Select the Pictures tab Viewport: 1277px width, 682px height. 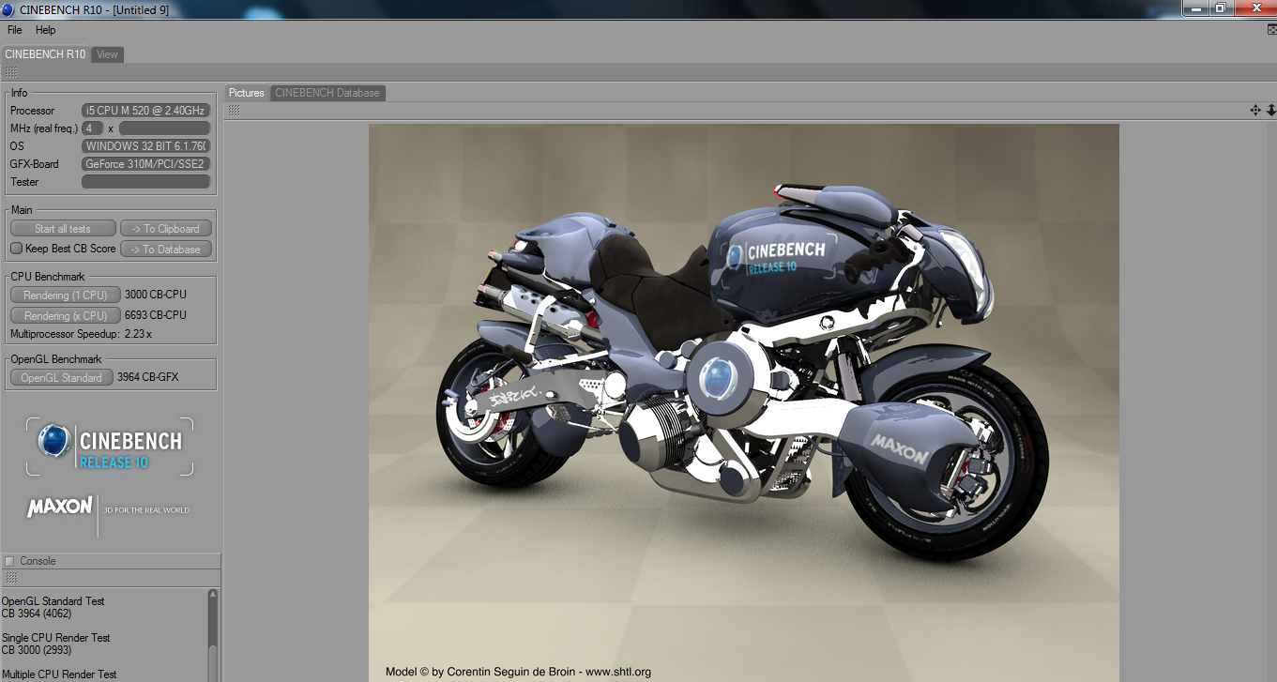[247, 93]
